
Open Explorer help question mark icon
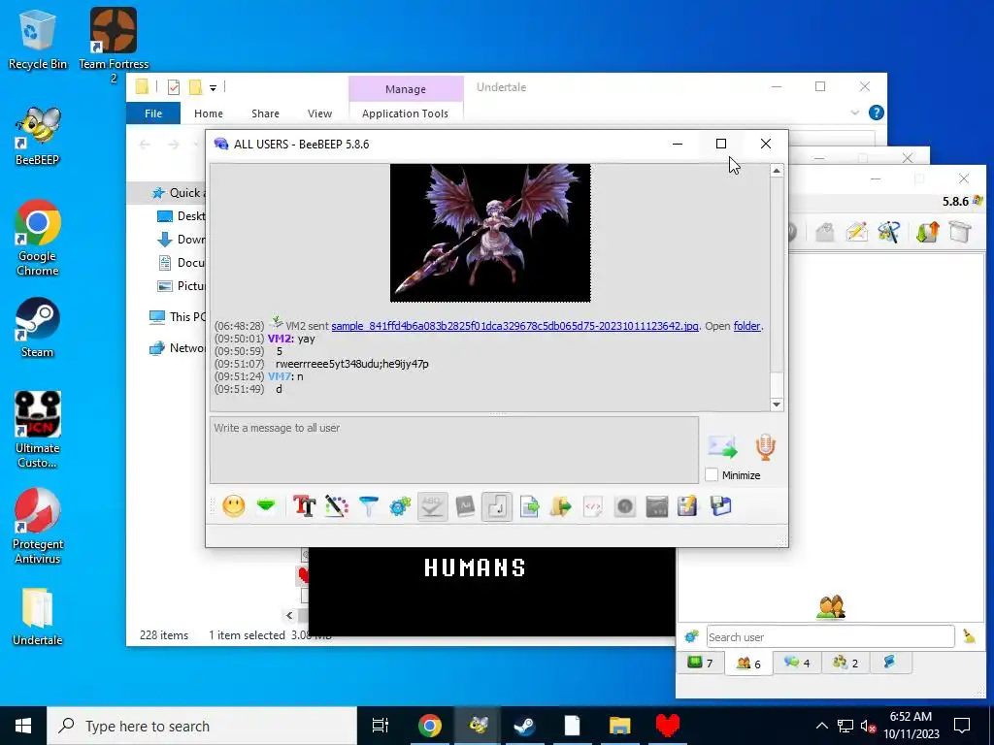coord(877,113)
